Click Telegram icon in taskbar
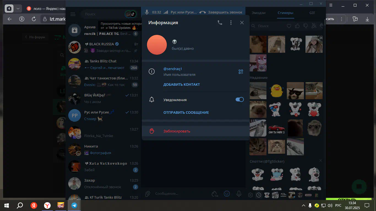The image size is (376, 211). click(74, 205)
